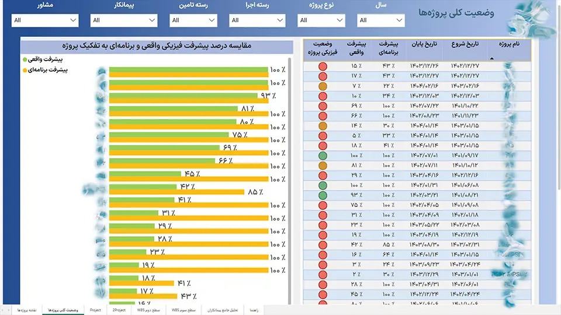Click the first orange status circle in table
Screen dimensions: 561x315
[323, 86]
